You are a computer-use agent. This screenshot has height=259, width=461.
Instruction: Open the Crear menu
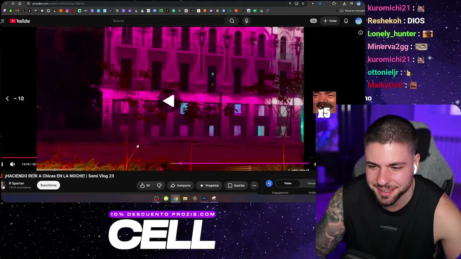click(330, 21)
